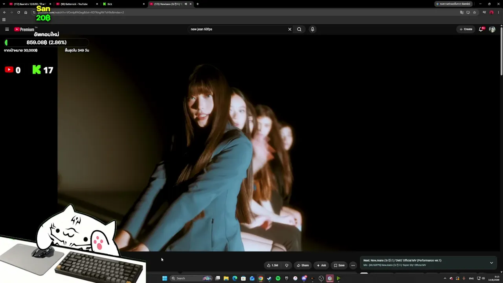The width and height of the screenshot is (503, 283).
Task: Go forward in browser history
Action: [x=11, y=12]
